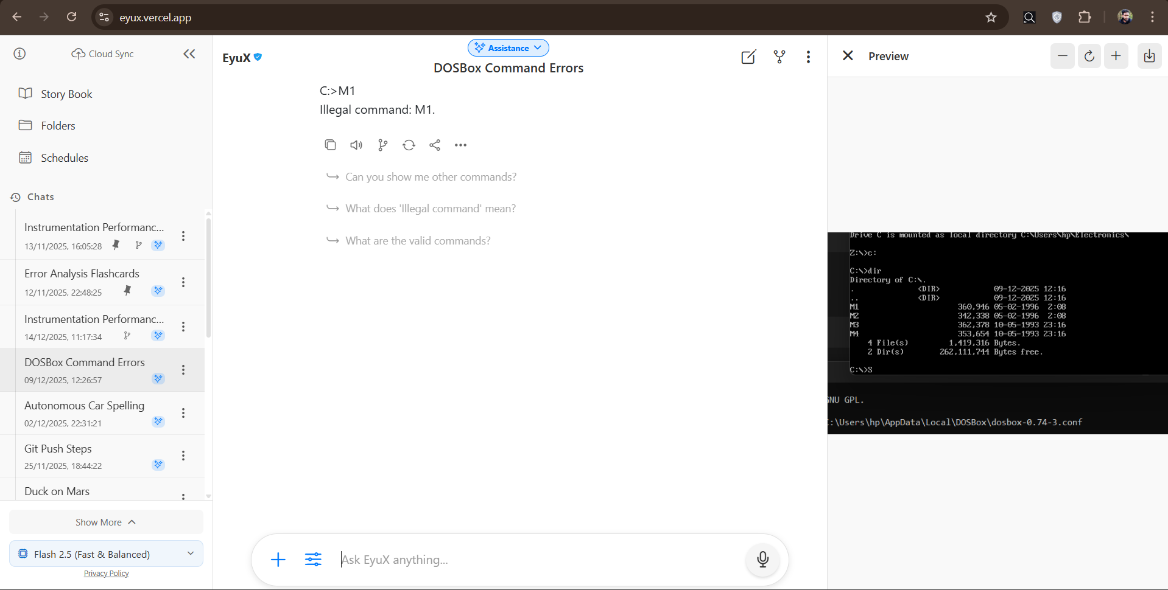This screenshot has width=1168, height=590.
Task: Open more actions under the response
Action: click(460, 145)
